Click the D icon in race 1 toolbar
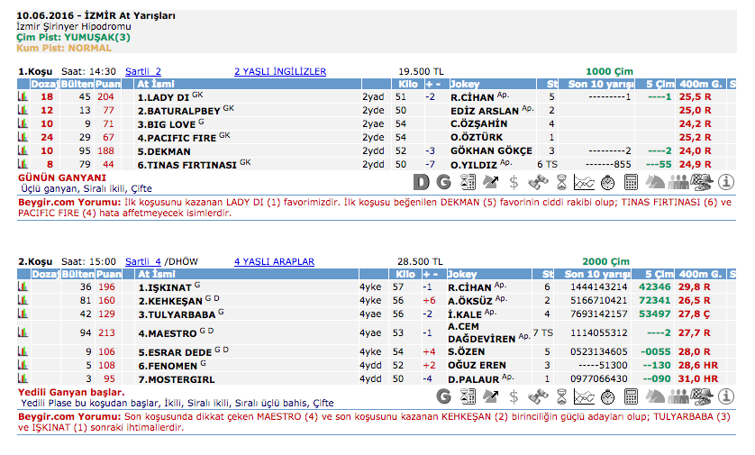 [x=422, y=182]
